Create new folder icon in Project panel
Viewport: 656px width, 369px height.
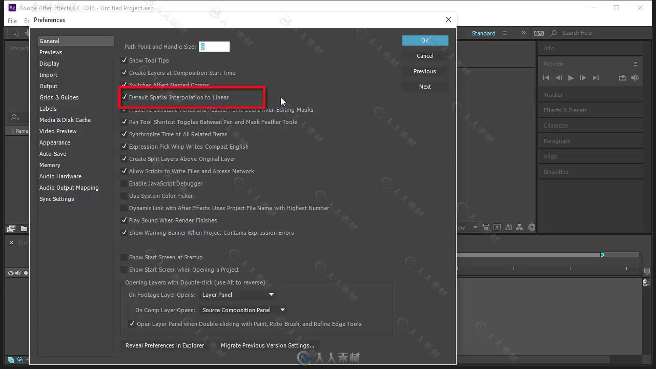(24, 229)
